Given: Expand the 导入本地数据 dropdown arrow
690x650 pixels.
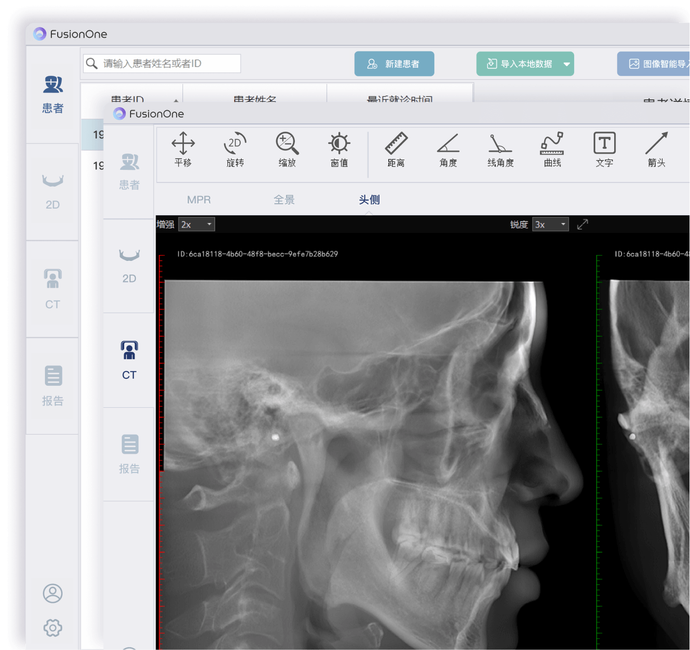Looking at the screenshot, I should coord(567,64).
